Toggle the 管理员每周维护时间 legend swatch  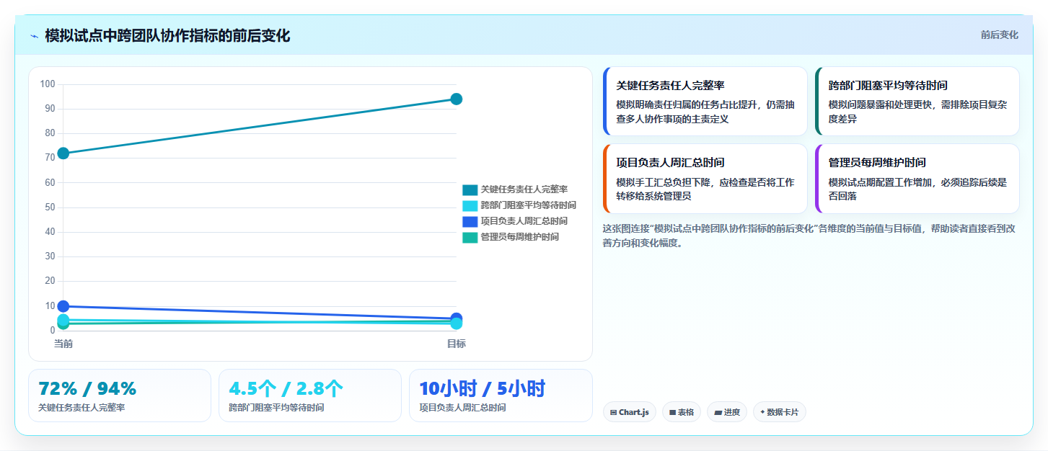pos(470,238)
